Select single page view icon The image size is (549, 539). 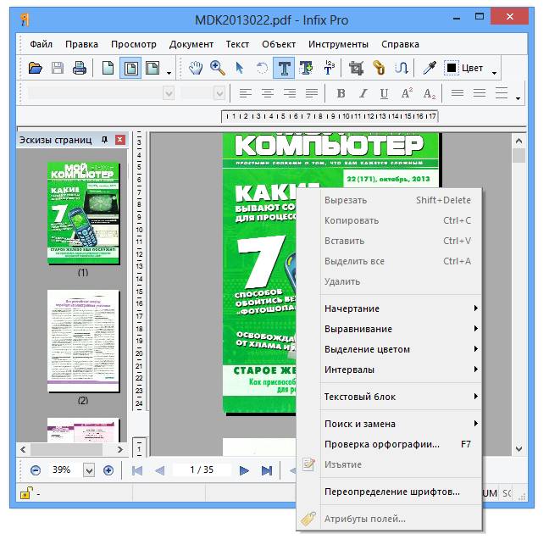point(108,68)
